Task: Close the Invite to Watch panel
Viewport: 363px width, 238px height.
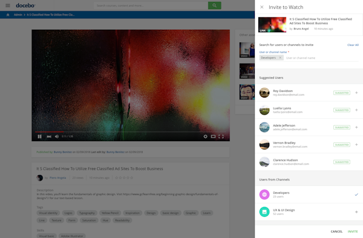Action: (x=262, y=7)
